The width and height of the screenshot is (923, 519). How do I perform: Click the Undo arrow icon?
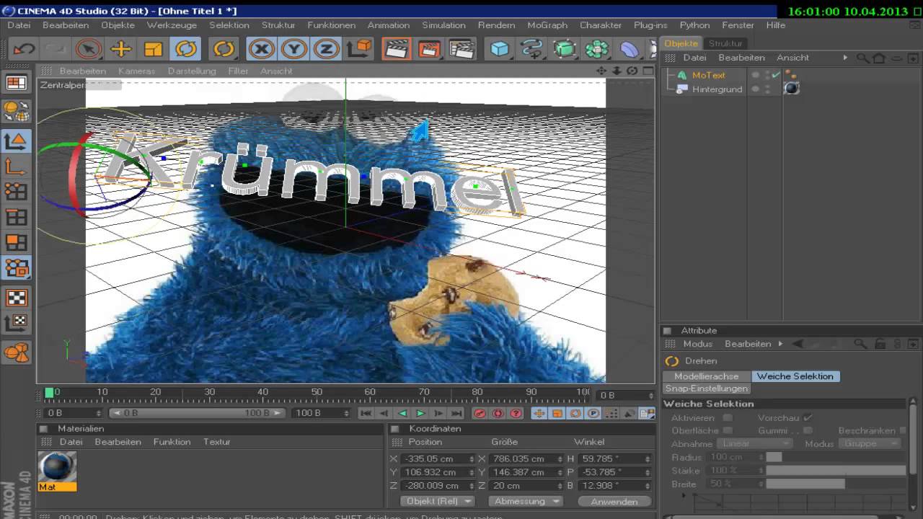[24, 49]
